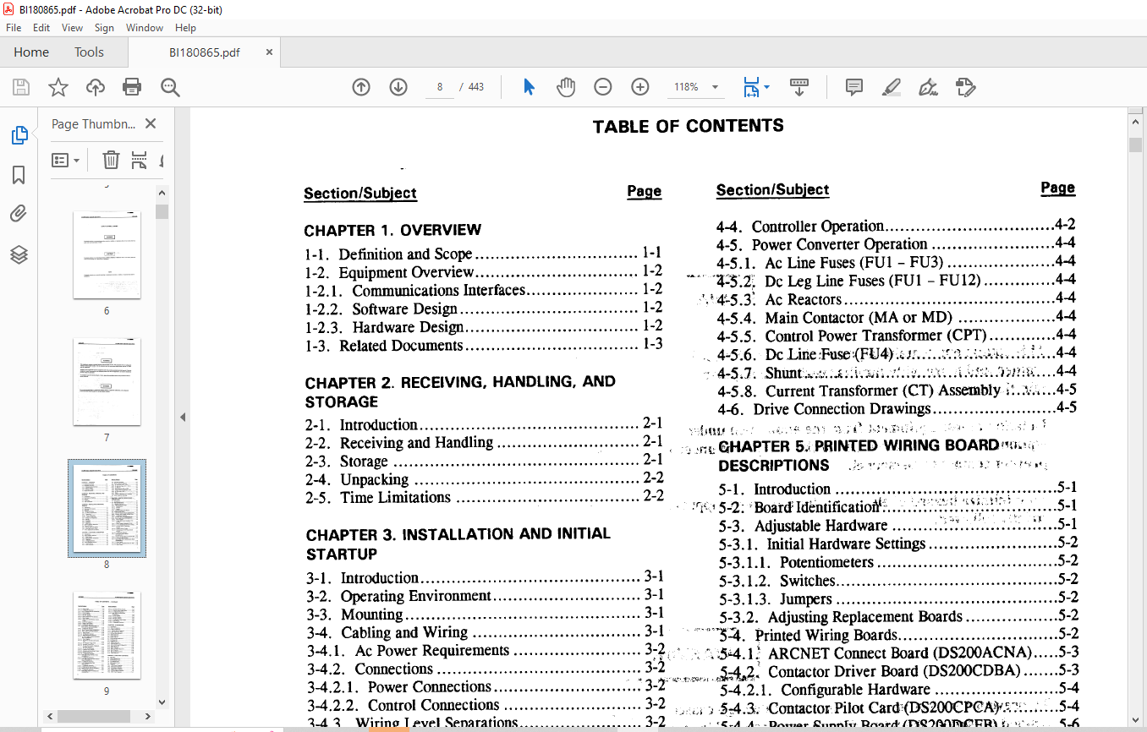Open the Fill & Sign pen tool
1147x732 pixels.
point(928,87)
